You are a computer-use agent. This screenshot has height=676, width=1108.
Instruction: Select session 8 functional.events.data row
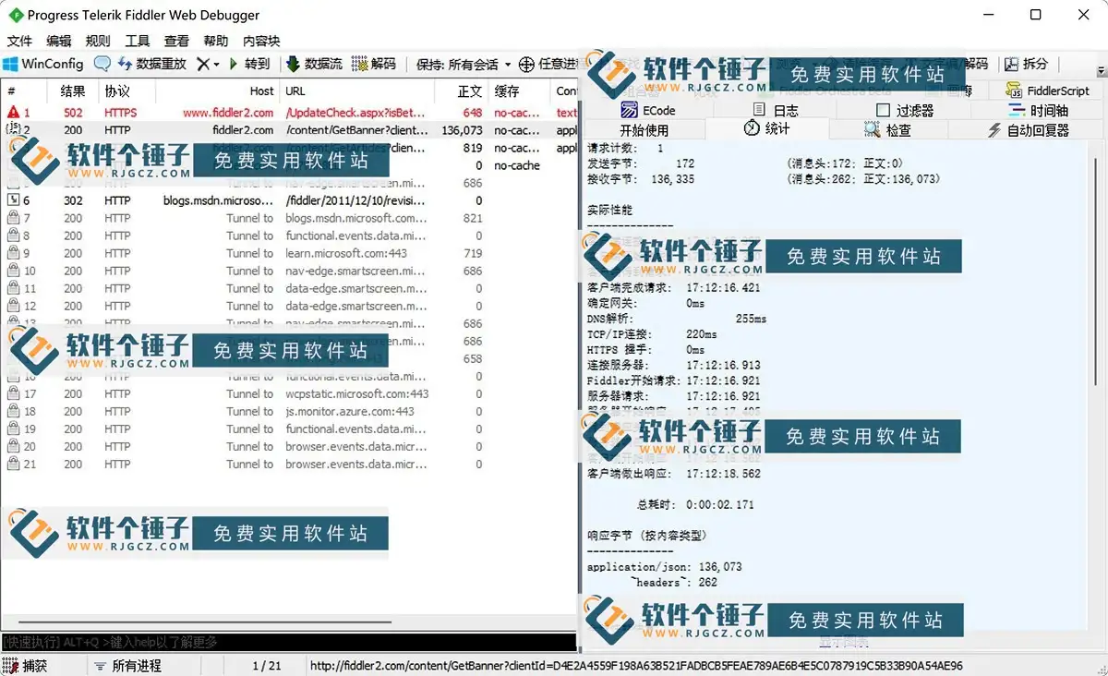(288, 235)
